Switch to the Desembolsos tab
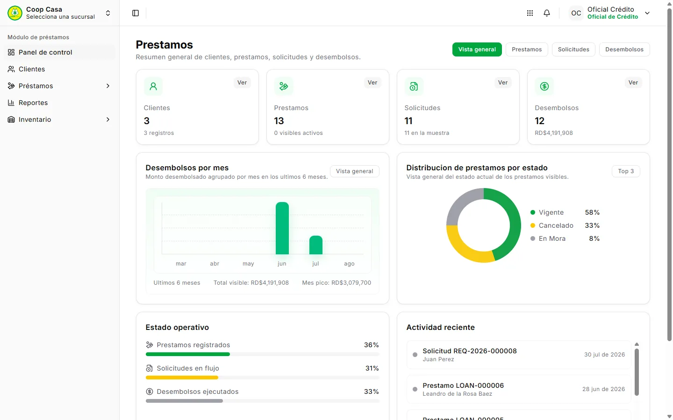 624,49
